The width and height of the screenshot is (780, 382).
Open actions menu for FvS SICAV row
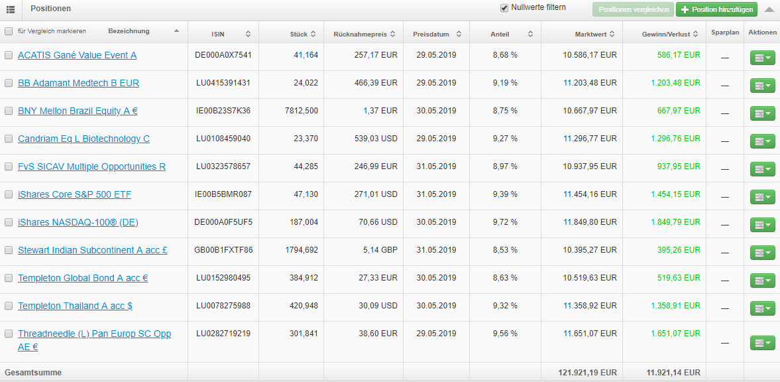pos(762,170)
